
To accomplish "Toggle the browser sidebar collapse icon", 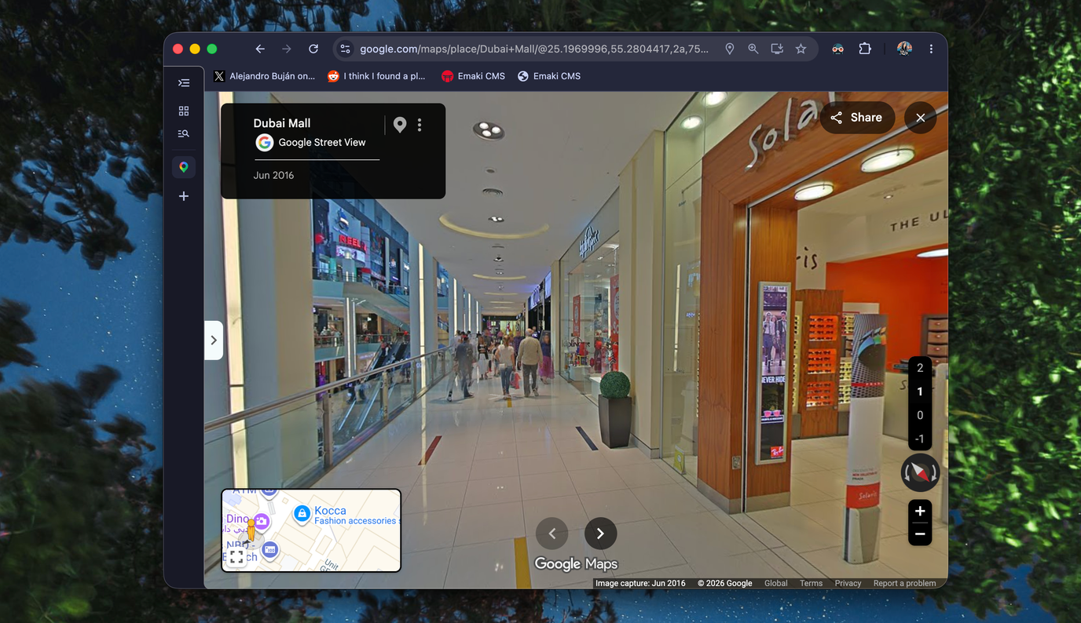I will point(184,82).
